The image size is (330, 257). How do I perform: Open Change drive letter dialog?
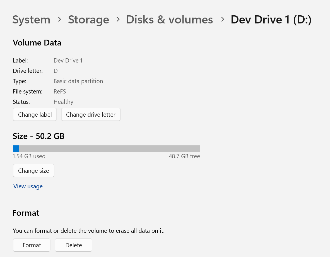click(x=91, y=114)
